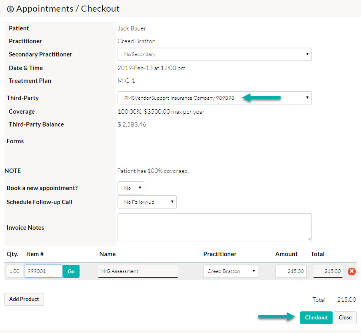Viewport: 361px width, 333px height.
Task: Open the Book a new appointment dropdown
Action: coord(131,188)
